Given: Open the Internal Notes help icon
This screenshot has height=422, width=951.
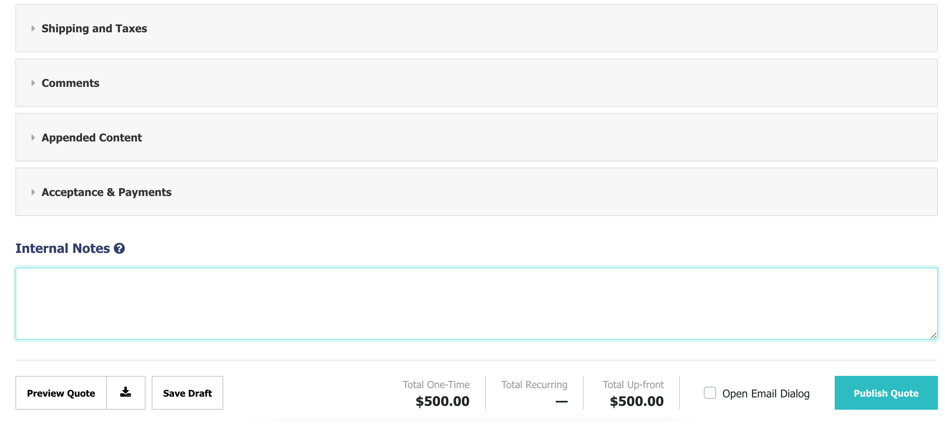Looking at the screenshot, I should [x=119, y=249].
